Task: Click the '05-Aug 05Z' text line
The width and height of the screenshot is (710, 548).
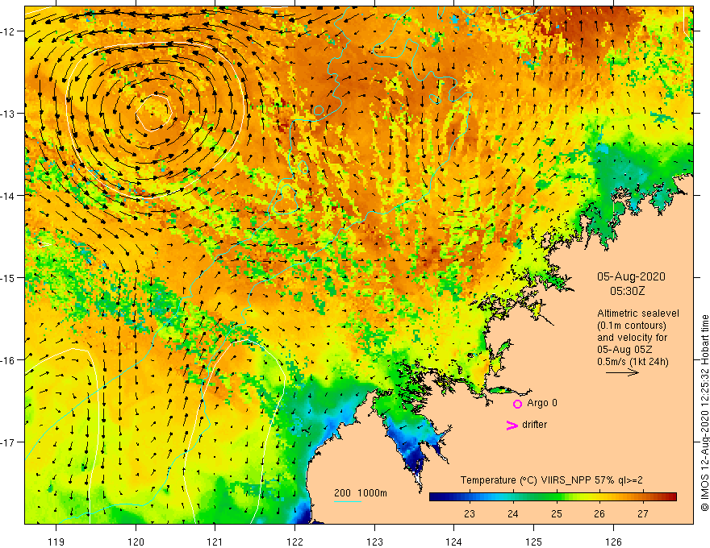Action: pos(624,350)
